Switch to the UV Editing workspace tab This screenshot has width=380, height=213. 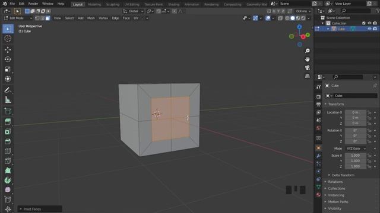pos(132,4)
